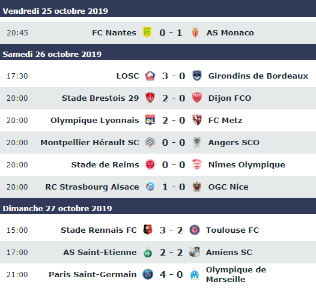Click the AS Saint-Etienne green logo
The image size is (316, 288).
[148, 253]
